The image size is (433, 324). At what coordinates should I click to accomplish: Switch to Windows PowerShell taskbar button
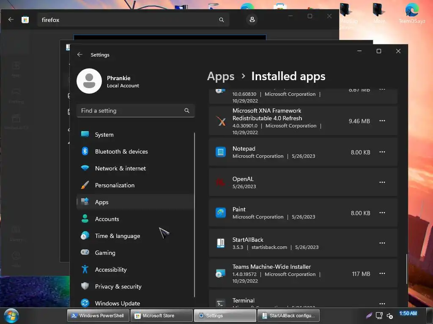[98, 316]
